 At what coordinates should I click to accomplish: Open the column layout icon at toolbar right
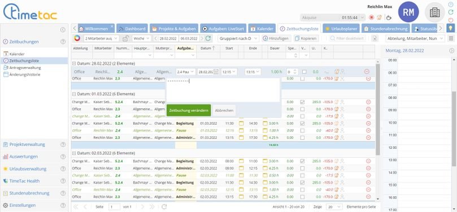click(x=451, y=38)
